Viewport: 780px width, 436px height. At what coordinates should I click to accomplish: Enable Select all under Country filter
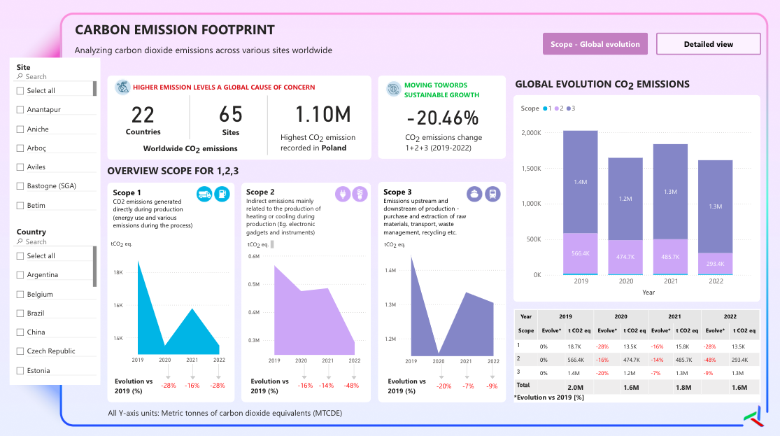pyautogui.click(x=20, y=256)
